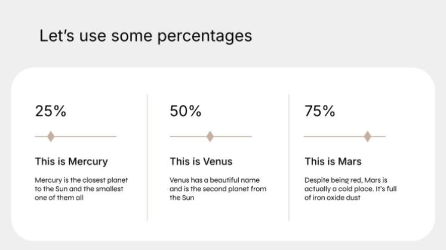Select the 75% percentage text
446x250 pixels.
tap(319, 111)
